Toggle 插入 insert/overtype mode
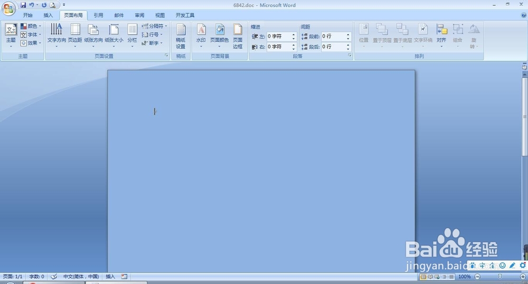This screenshot has width=528, height=284. (110, 277)
